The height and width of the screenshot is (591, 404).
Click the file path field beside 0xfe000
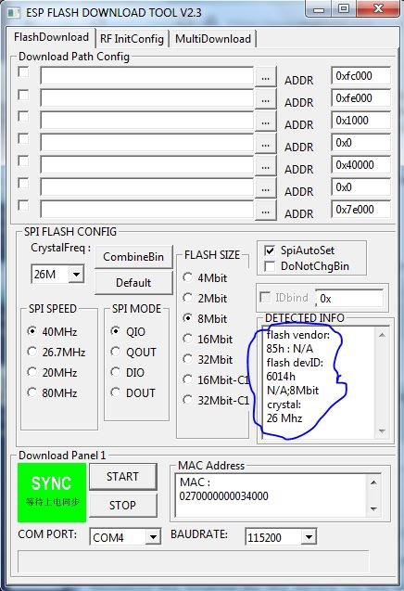click(146, 98)
